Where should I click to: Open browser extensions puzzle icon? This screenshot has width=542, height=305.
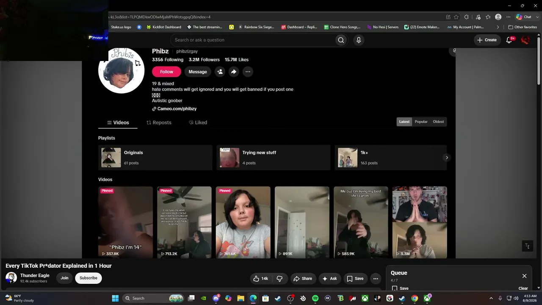(467, 17)
